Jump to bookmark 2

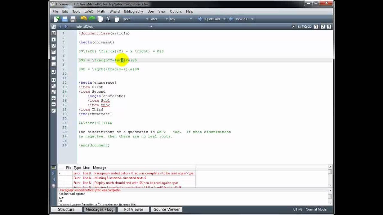tap(323, 27)
